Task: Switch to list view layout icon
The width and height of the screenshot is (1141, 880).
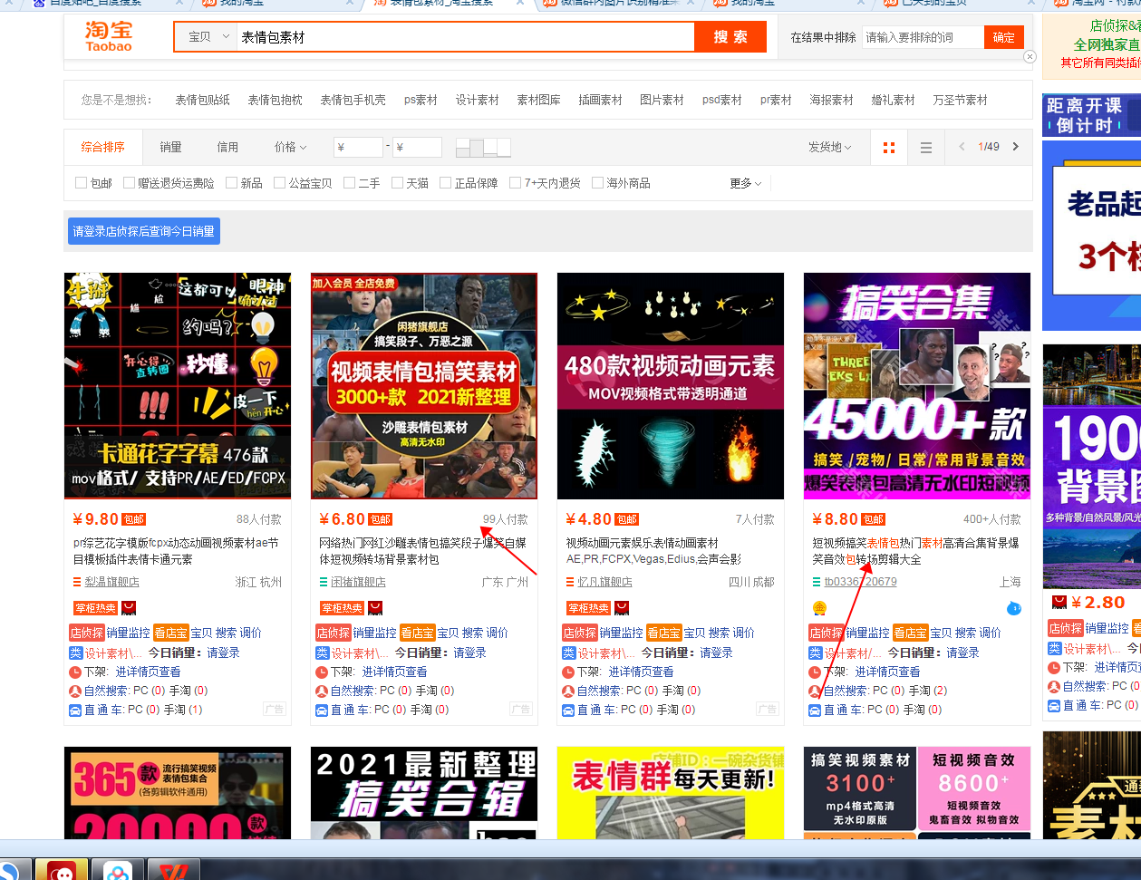Action: click(x=926, y=148)
